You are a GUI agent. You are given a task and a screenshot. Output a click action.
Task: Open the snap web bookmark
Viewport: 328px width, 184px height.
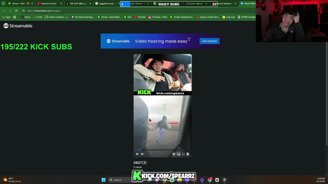pyautogui.click(x=229, y=17)
